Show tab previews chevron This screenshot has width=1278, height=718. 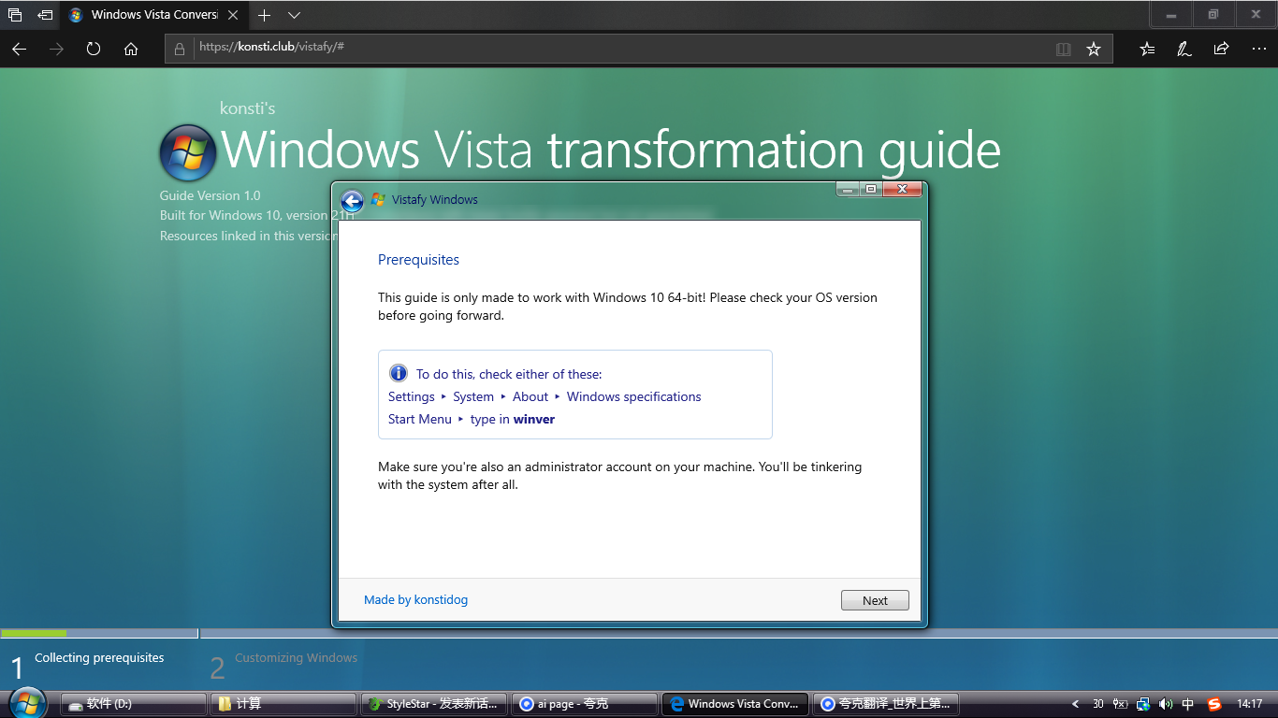(294, 15)
